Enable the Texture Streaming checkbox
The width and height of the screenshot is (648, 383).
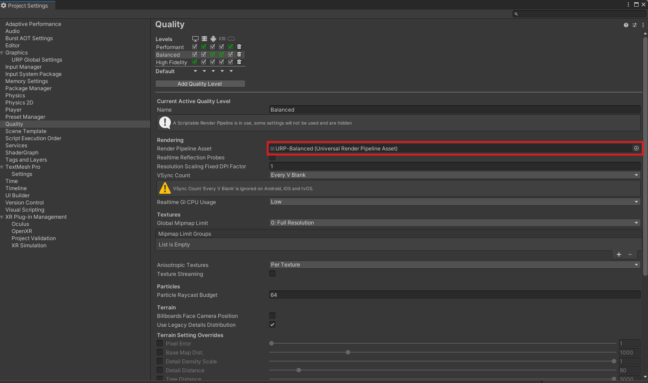pyautogui.click(x=272, y=274)
